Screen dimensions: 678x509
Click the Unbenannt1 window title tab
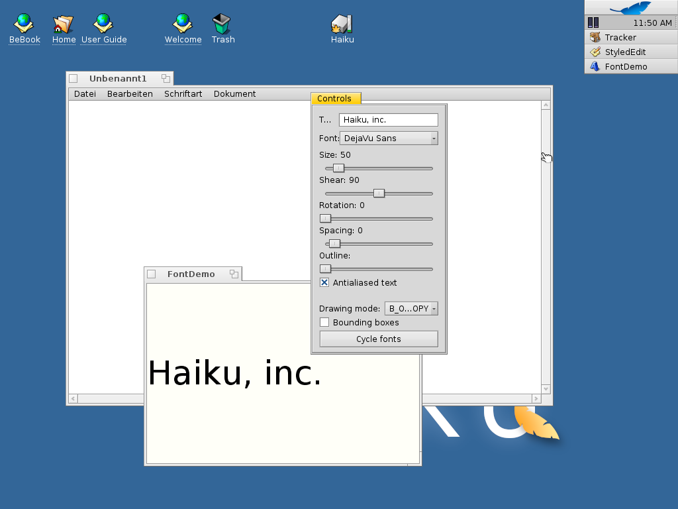click(120, 78)
